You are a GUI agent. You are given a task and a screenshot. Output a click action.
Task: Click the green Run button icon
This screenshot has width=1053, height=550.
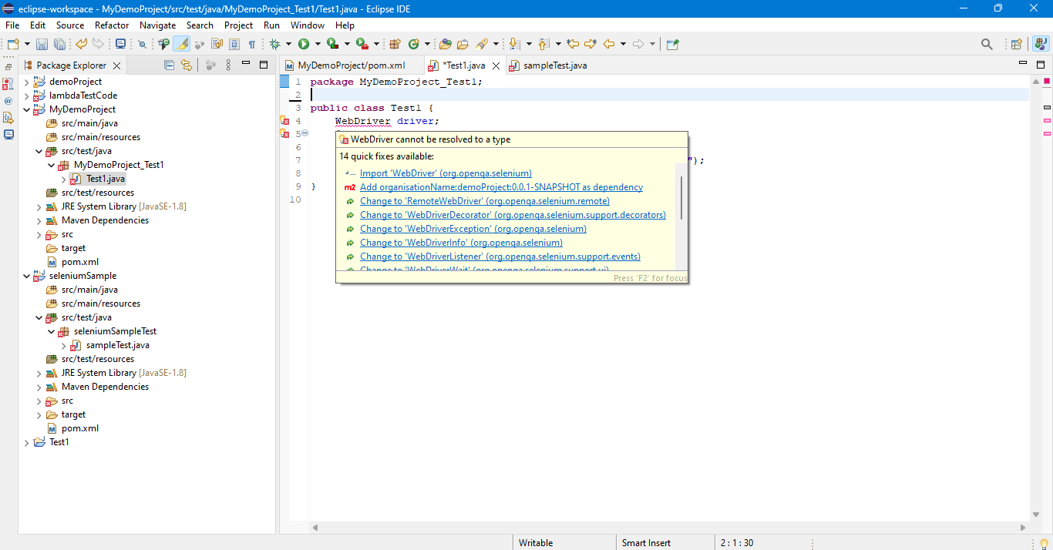click(304, 45)
